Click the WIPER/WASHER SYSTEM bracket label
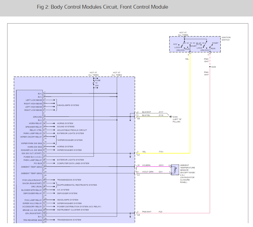253x227 pixels. pyautogui.click(x=70, y=140)
